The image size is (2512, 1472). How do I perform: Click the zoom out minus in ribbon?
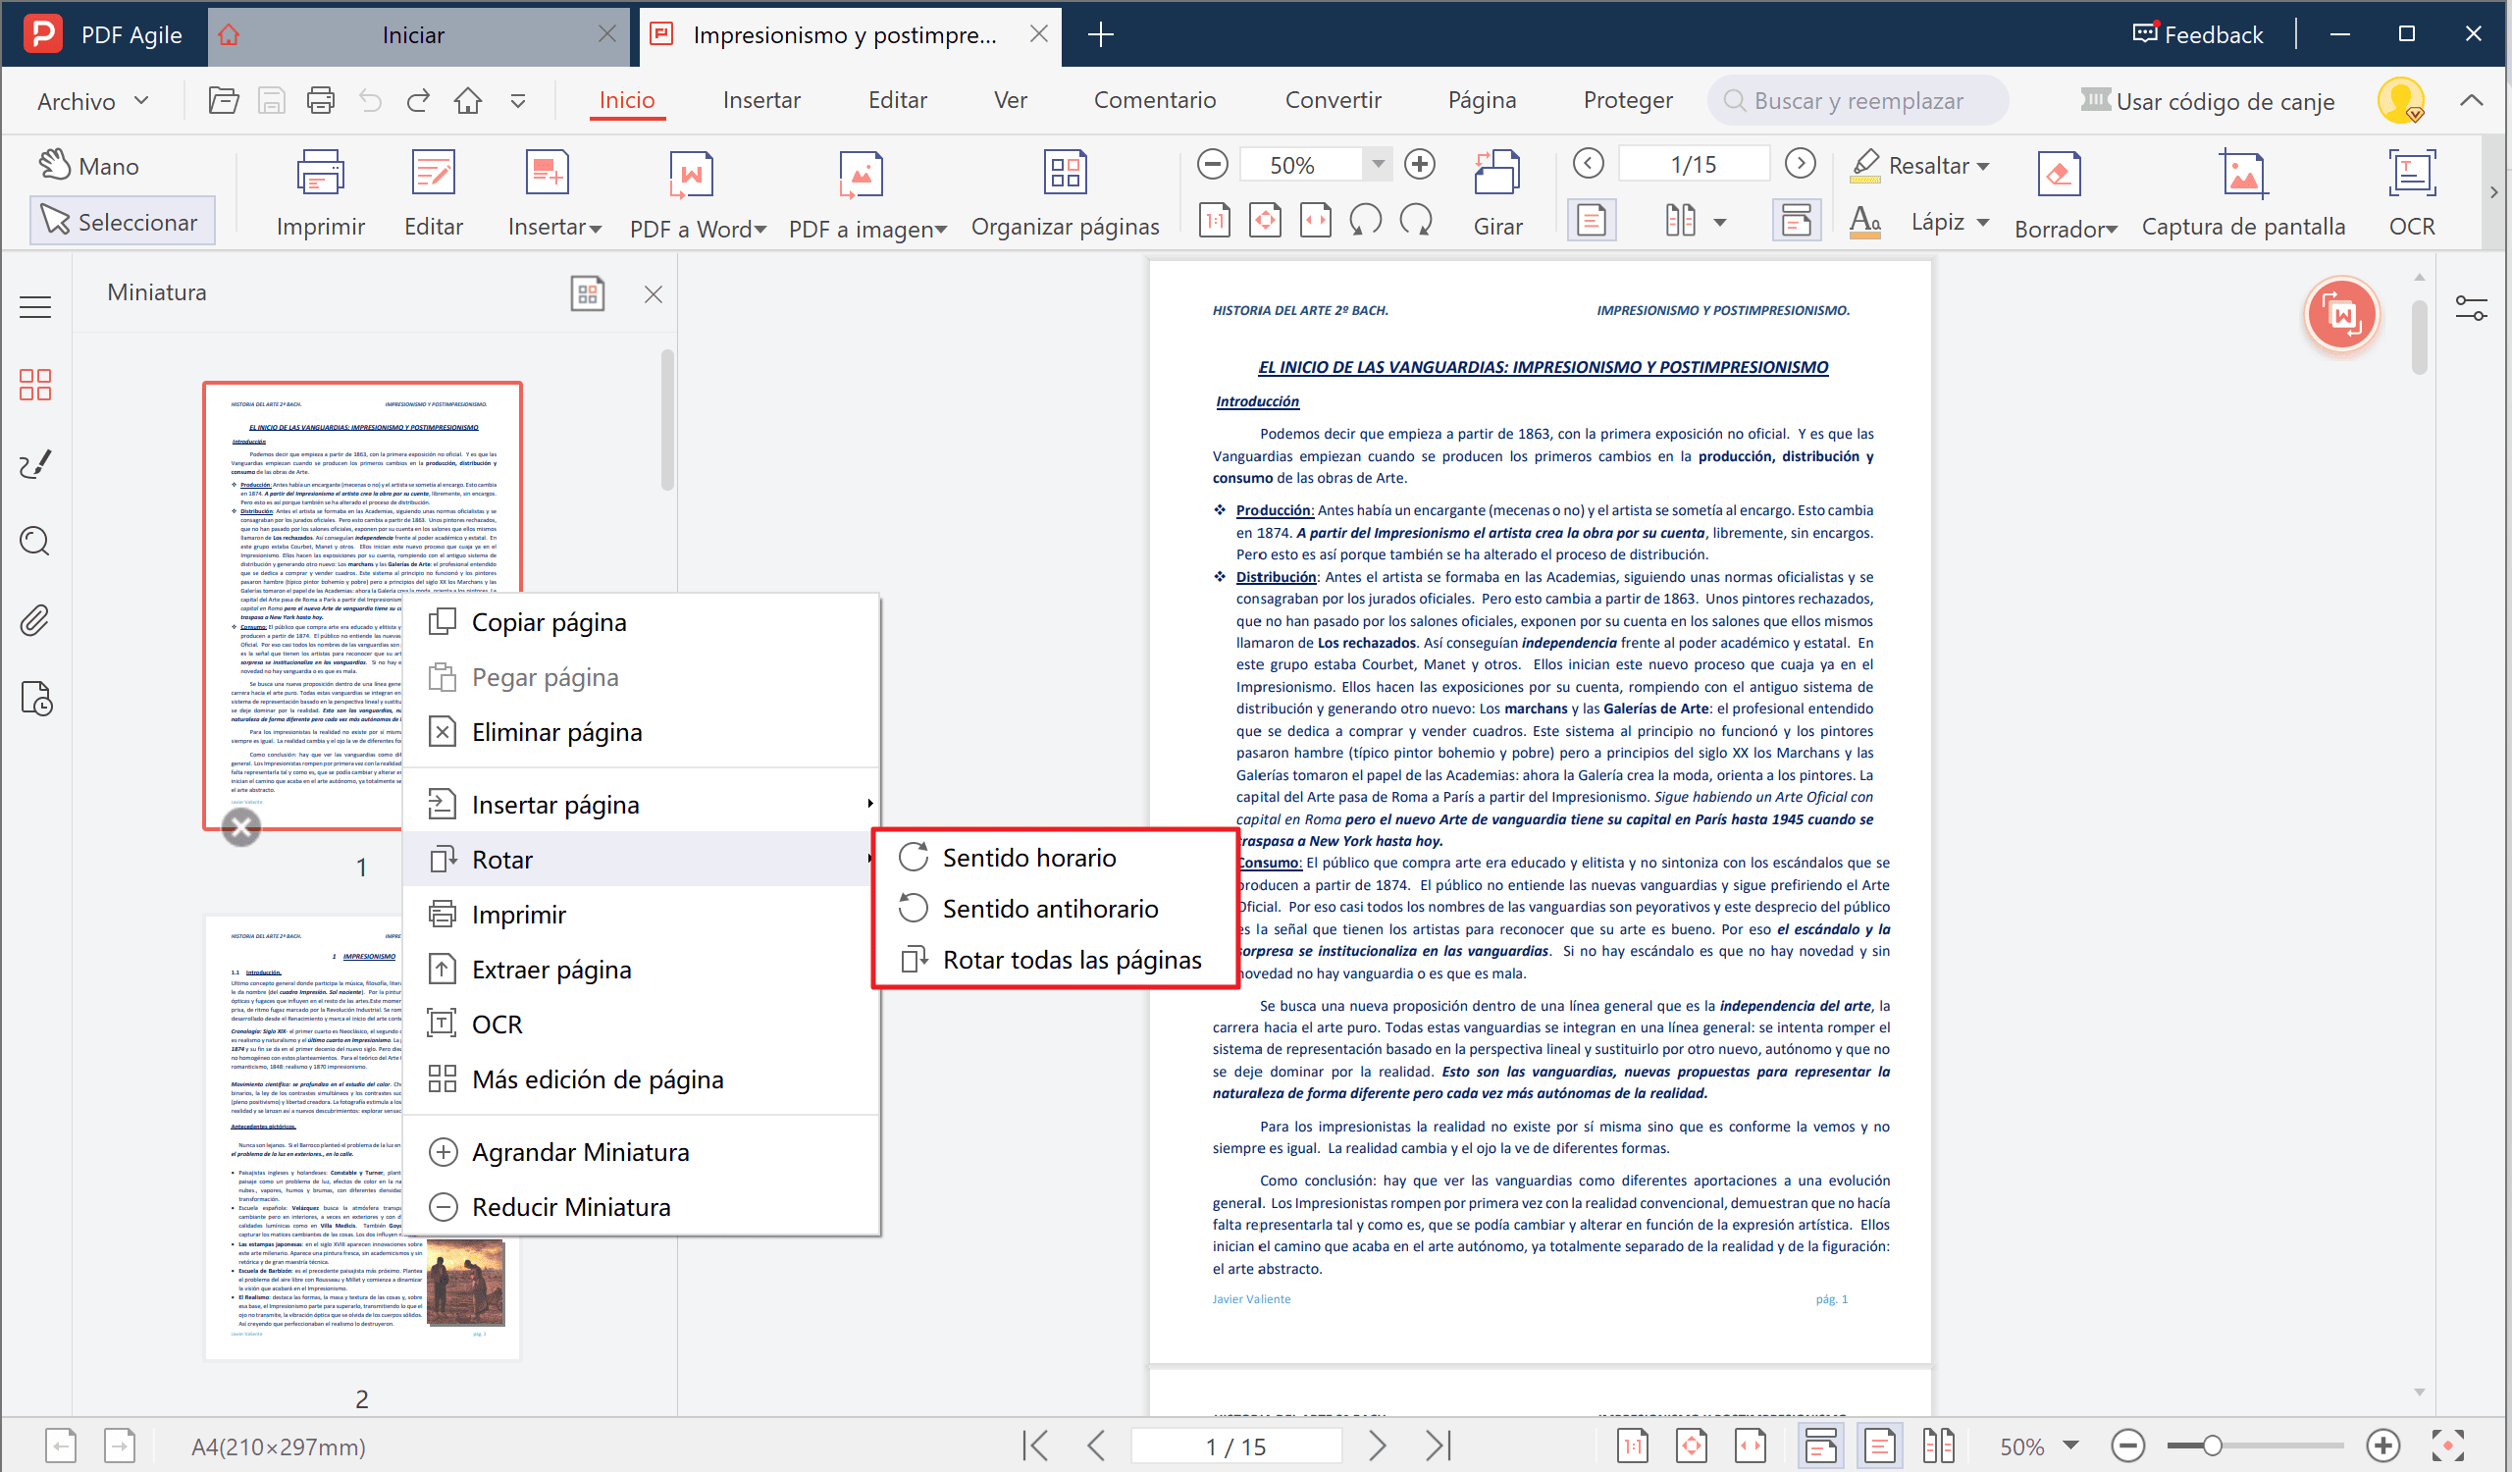(1212, 165)
